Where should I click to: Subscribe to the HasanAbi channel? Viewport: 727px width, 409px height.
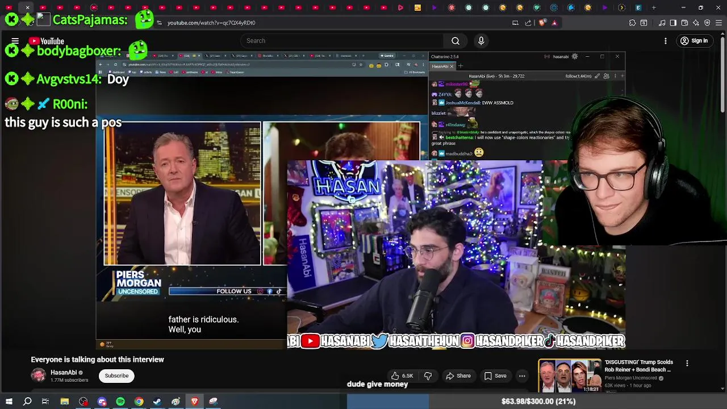pyautogui.click(x=116, y=375)
